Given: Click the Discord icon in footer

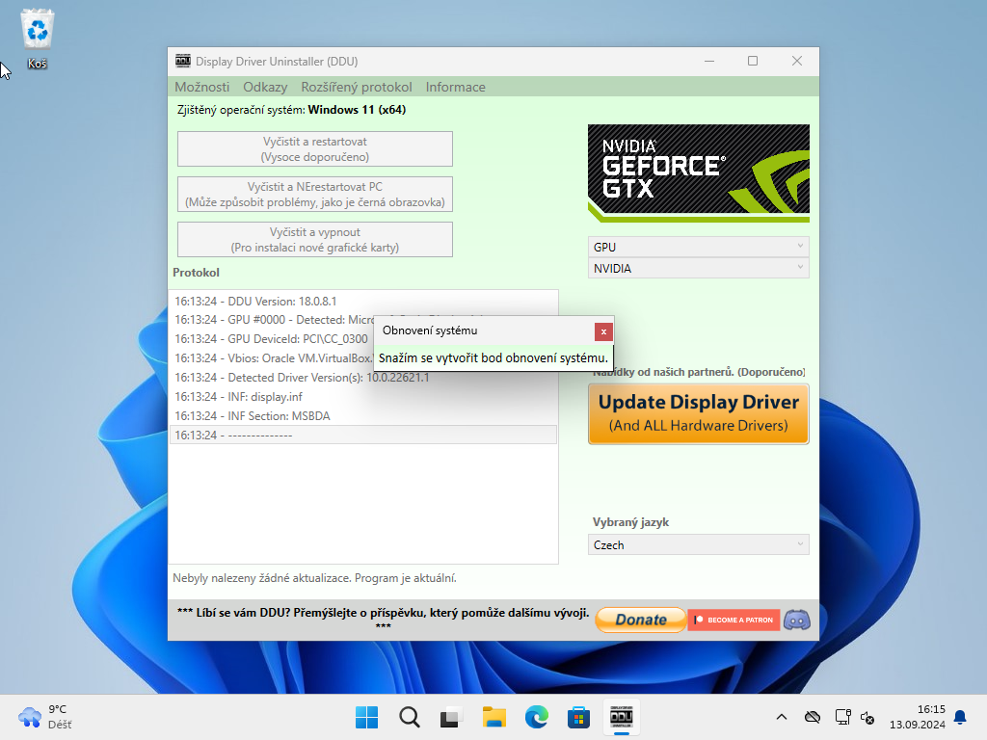Looking at the screenshot, I should coord(796,620).
